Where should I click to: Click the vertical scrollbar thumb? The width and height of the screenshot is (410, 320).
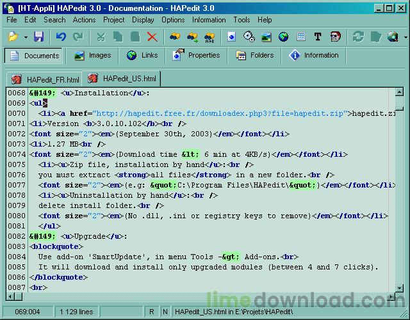(x=399, y=109)
